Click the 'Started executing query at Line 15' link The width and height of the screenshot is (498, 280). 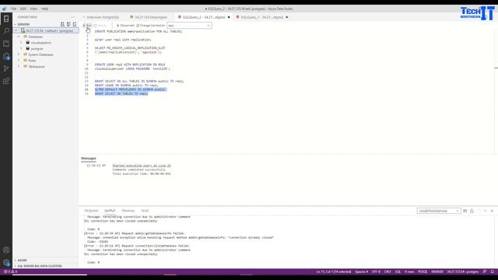[142, 166]
